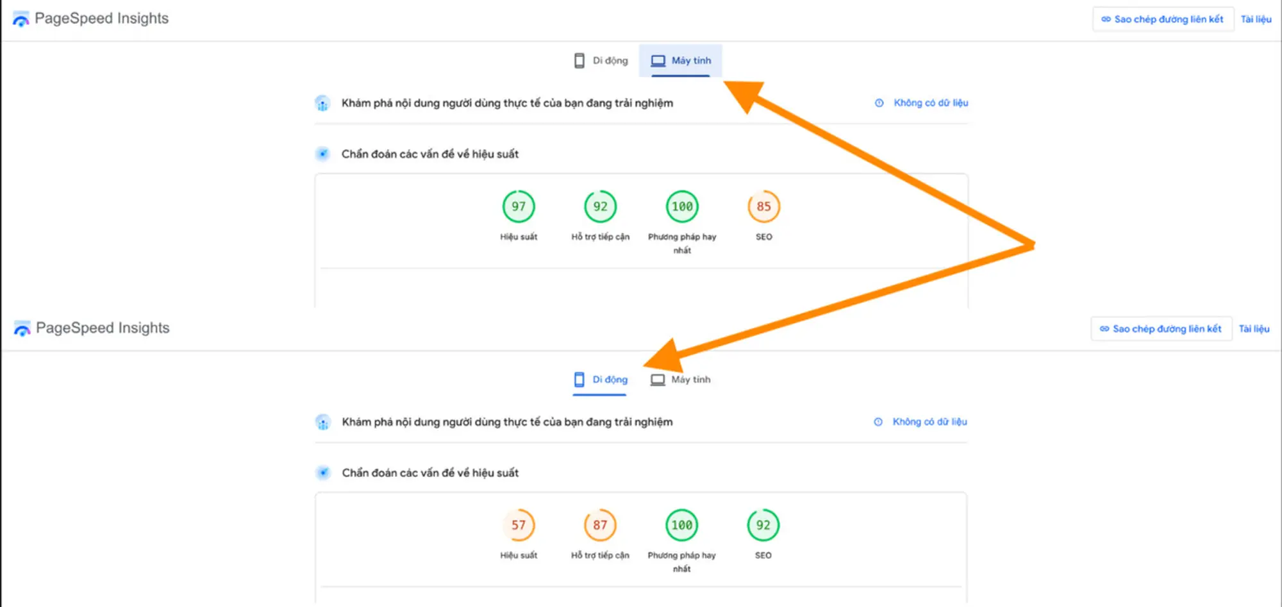This screenshot has height=607, width=1282.
Task: Click the diagnose performance icon in the top report
Action: coord(322,154)
